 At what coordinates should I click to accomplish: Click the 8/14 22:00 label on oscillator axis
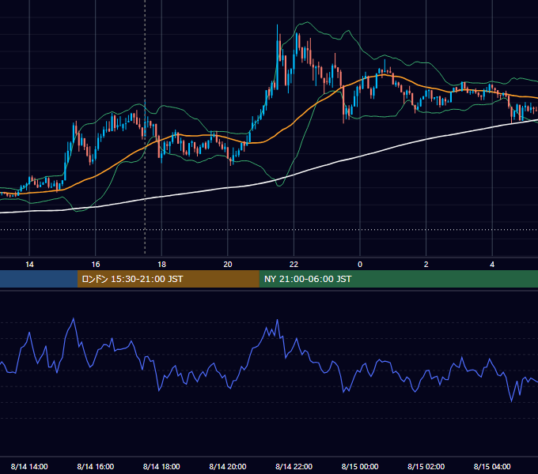coord(294,466)
